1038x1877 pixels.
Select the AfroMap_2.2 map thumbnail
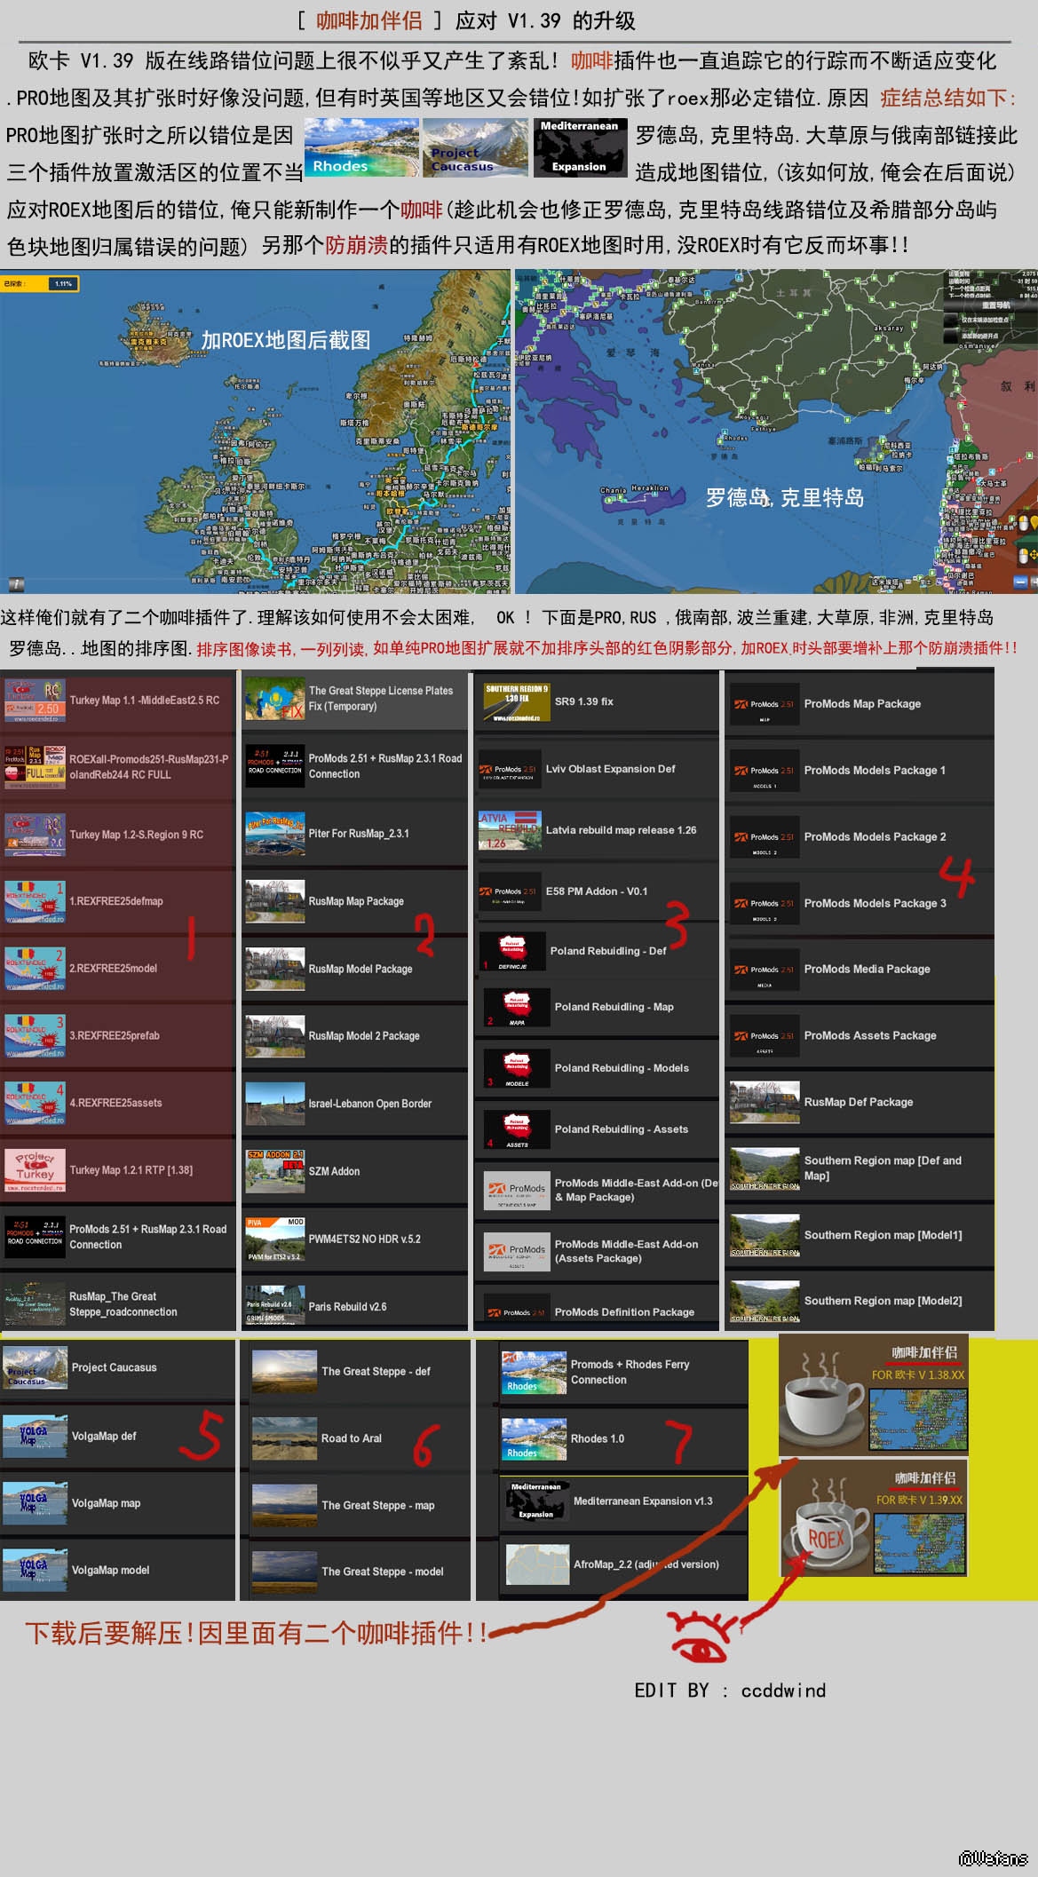point(537,1564)
